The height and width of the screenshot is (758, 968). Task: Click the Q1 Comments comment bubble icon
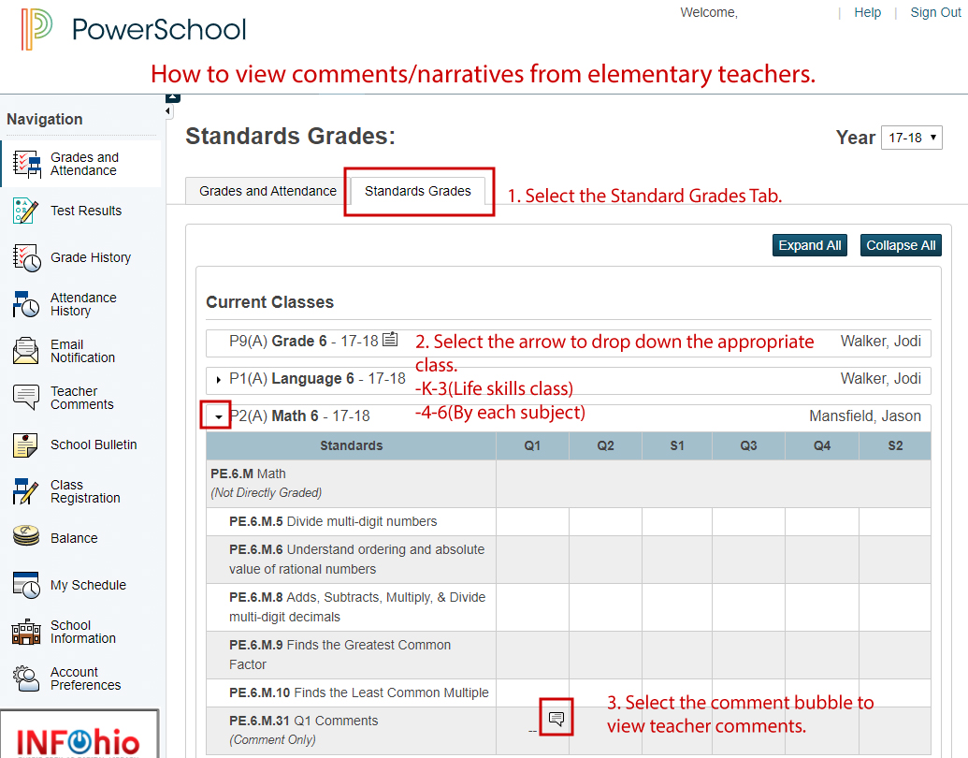pos(556,718)
